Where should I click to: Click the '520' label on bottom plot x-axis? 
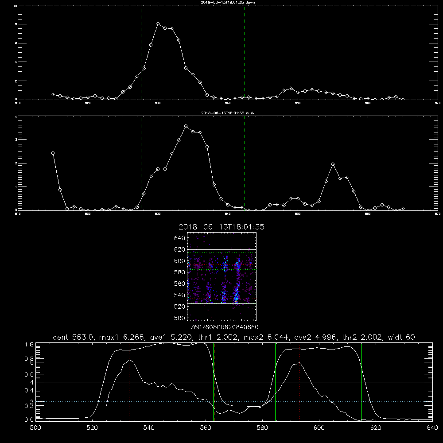[93, 428]
